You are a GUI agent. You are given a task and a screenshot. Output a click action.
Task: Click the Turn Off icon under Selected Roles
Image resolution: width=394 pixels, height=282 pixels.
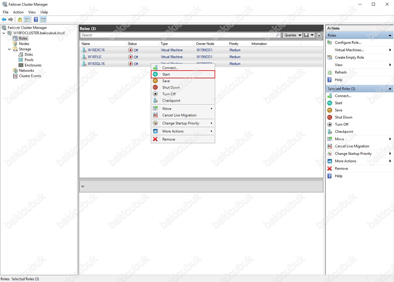tap(330, 124)
